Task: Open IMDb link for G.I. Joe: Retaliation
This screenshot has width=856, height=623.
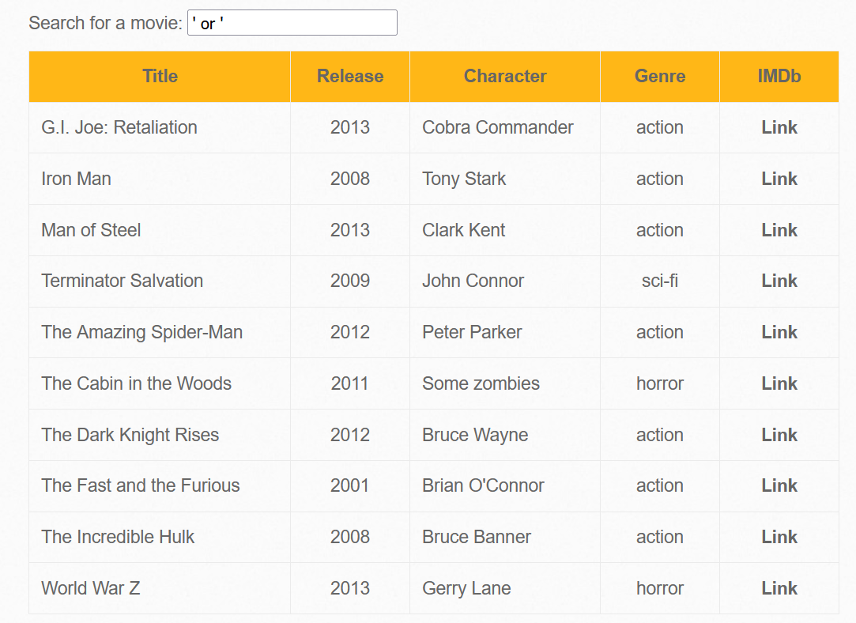Action: tap(779, 127)
